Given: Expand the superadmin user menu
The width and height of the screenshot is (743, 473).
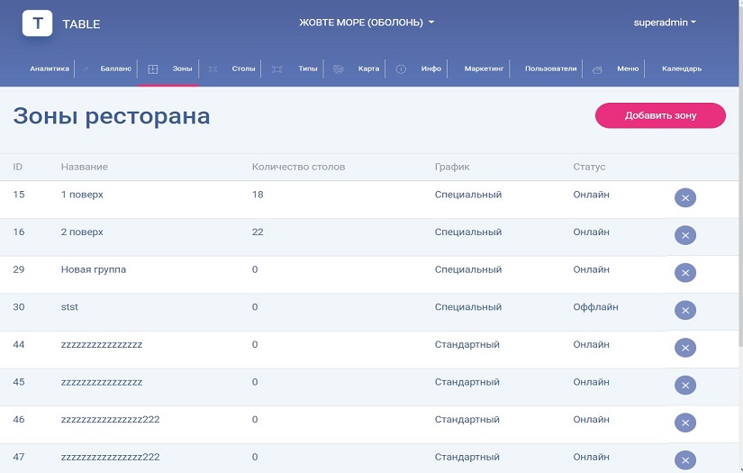Looking at the screenshot, I should [665, 23].
